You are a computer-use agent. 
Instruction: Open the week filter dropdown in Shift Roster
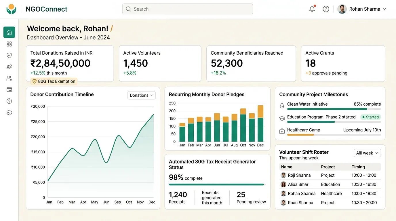click(367, 153)
